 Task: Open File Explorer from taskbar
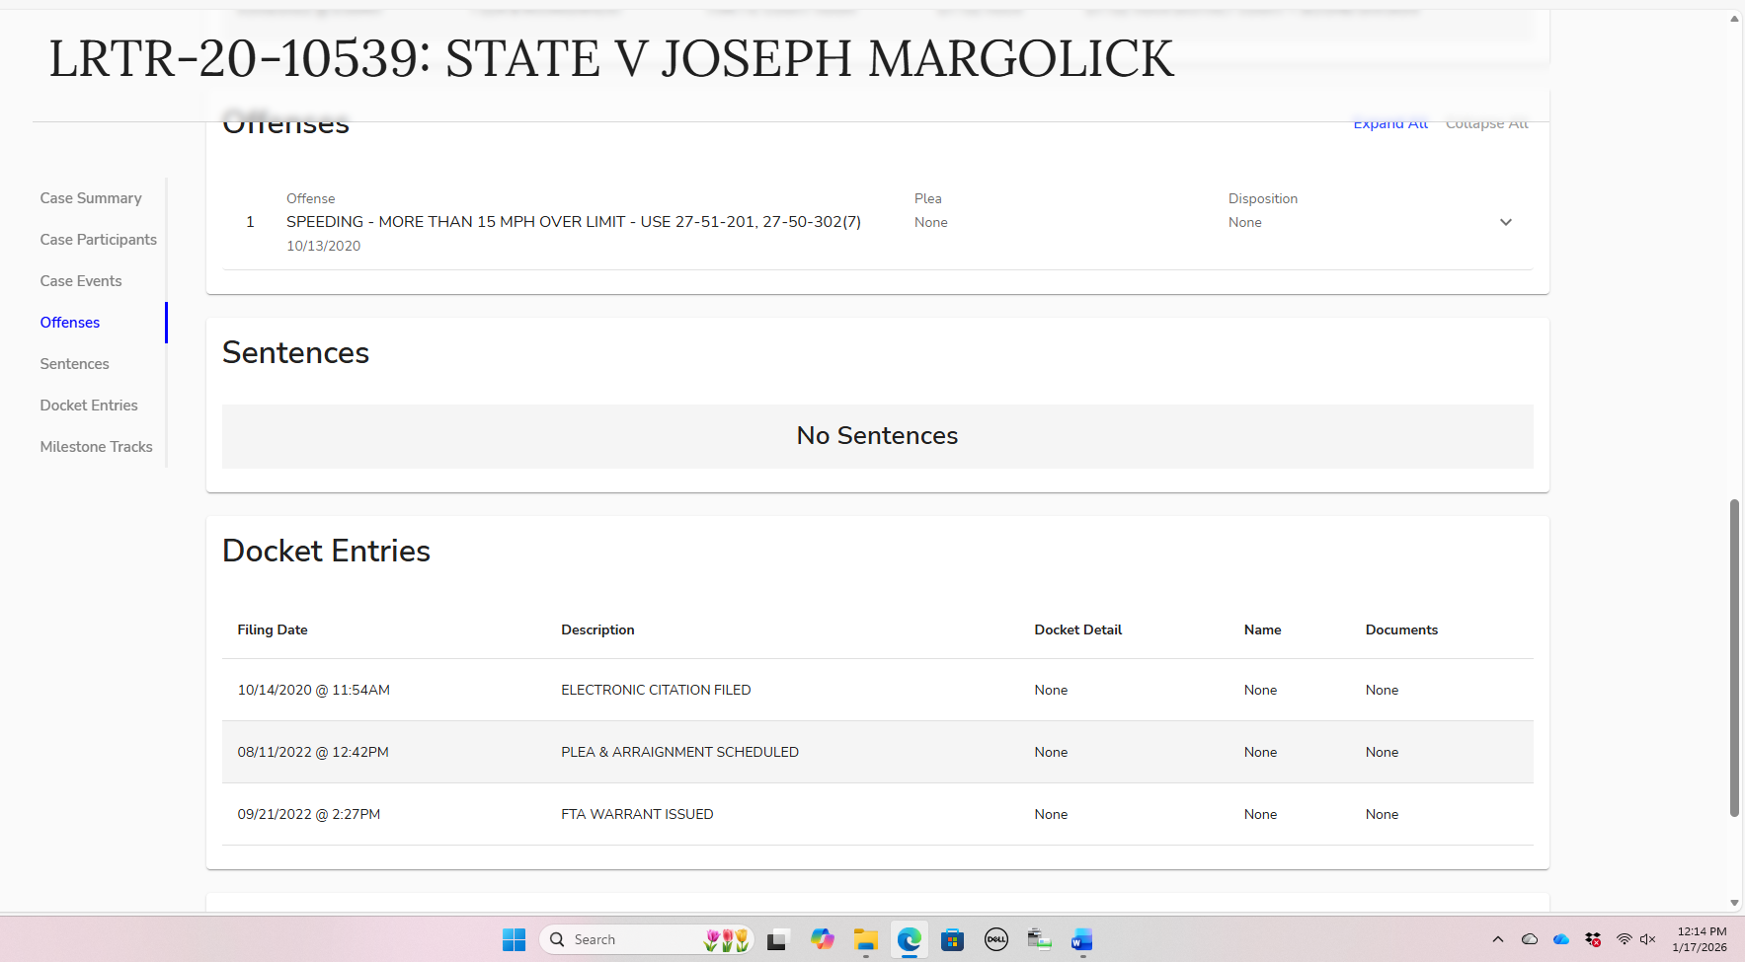tap(866, 939)
